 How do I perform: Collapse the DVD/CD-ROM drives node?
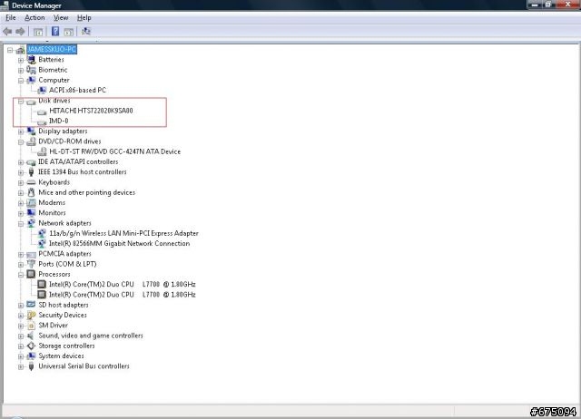21,141
